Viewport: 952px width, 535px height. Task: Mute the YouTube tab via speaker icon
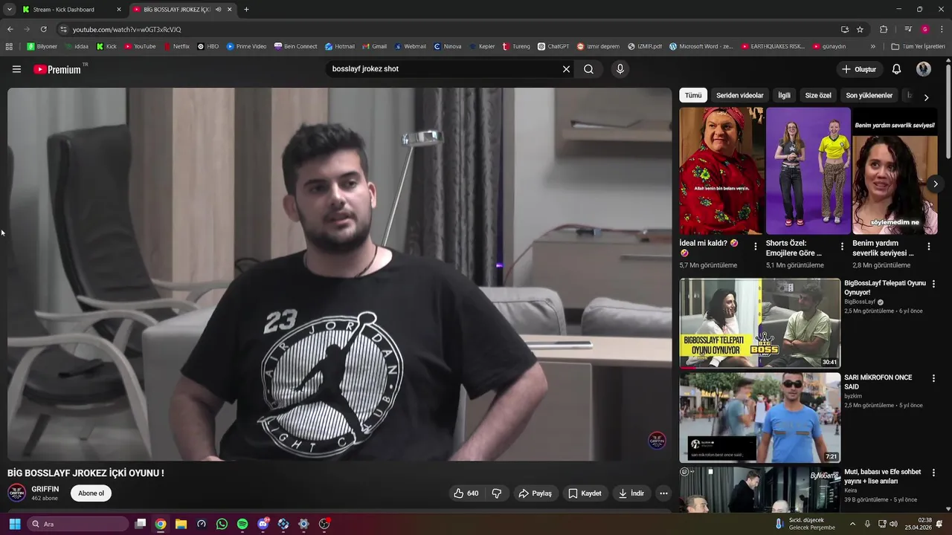[x=218, y=10]
